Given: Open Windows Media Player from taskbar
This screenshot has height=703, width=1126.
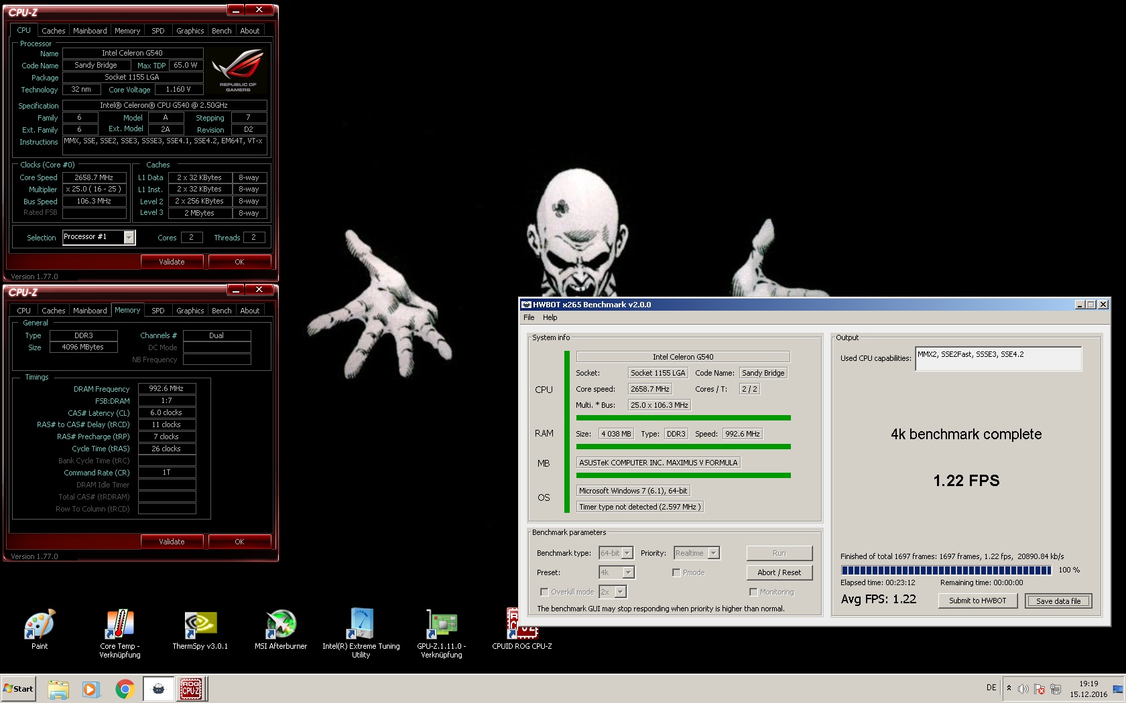Looking at the screenshot, I should [x=90, y=689].
